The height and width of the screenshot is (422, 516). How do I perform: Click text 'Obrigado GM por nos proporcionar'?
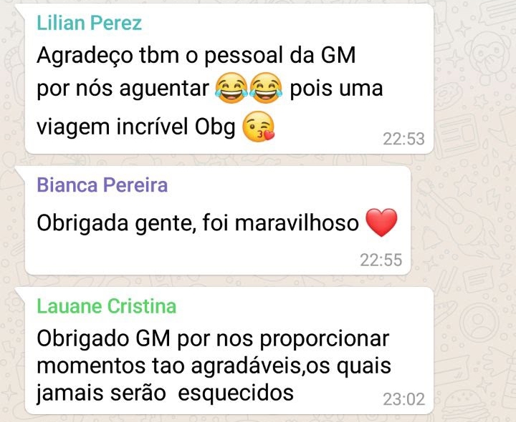(x=213, y=339)
